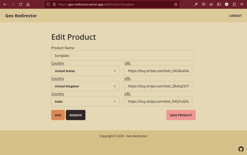Click SAVE PRODUCT button
Viewport: 247px width, 155px height.
point(181,115)
